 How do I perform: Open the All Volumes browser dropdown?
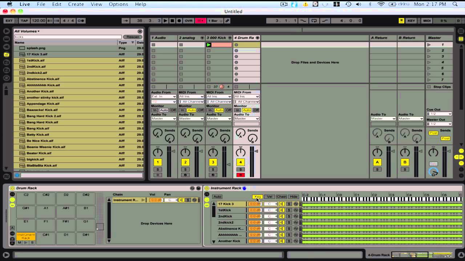click(x=27, y=31)
